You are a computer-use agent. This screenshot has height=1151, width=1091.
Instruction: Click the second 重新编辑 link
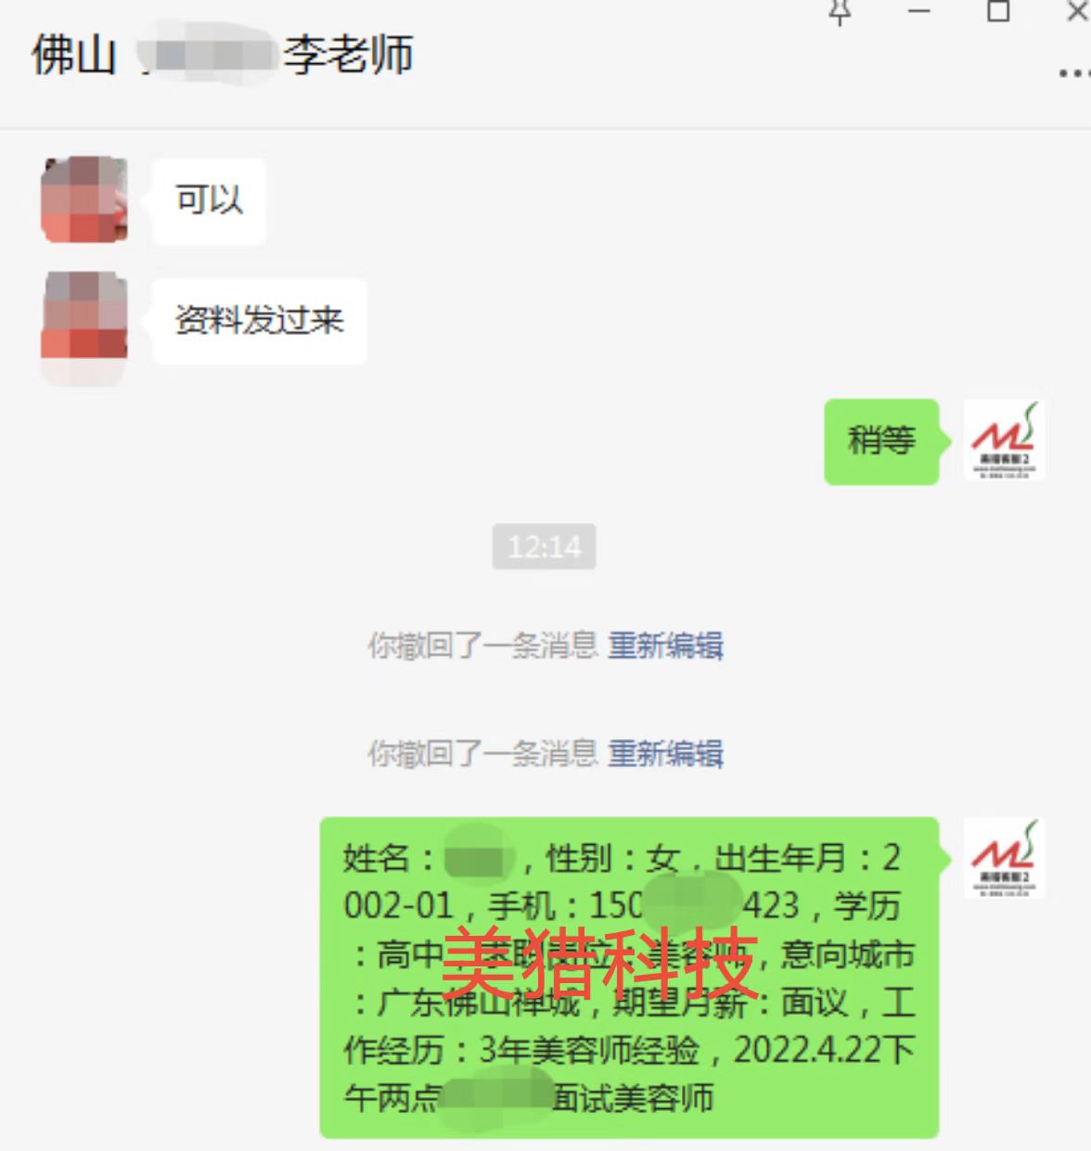[x=665, y=753]
